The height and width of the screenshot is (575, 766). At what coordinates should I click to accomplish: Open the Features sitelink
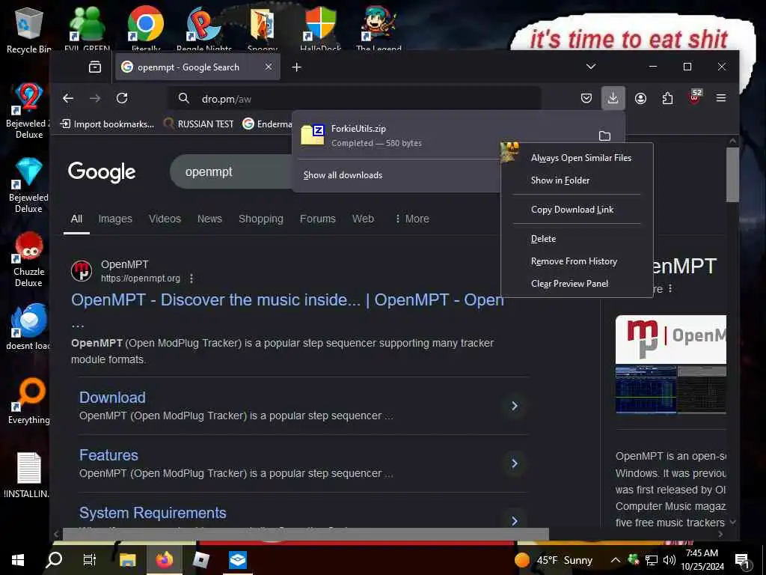coord(108,455)
